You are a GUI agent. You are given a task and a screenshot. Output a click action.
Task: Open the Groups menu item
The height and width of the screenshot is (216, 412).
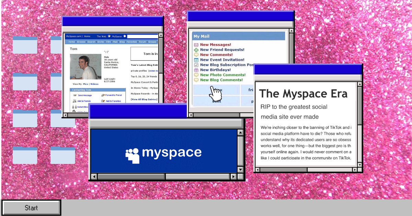pos(152,42)
